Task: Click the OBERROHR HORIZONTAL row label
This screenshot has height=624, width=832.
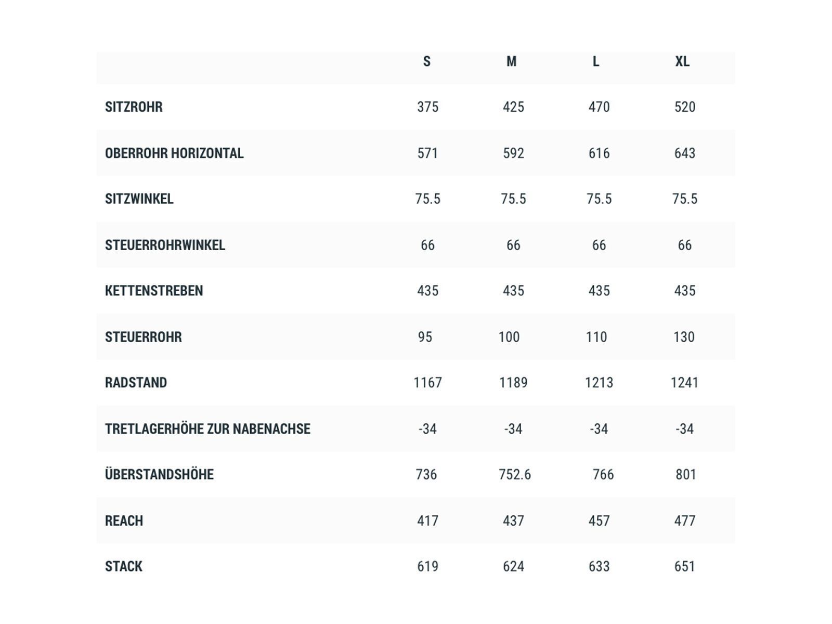Action: coord(174,153)
